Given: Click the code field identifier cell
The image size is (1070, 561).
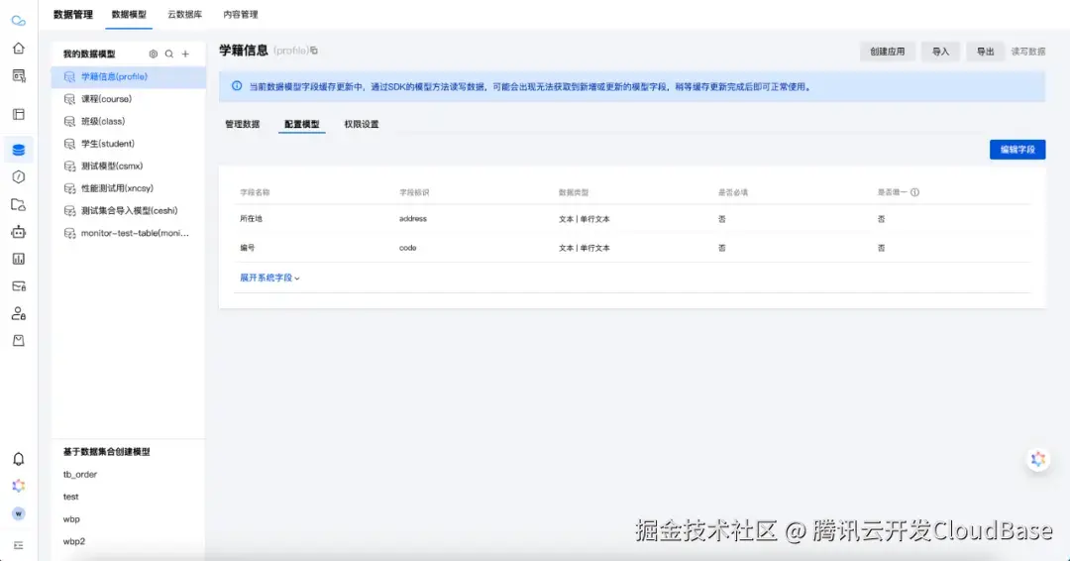Looking at the screenshot, I should click(x=407, y=248).
